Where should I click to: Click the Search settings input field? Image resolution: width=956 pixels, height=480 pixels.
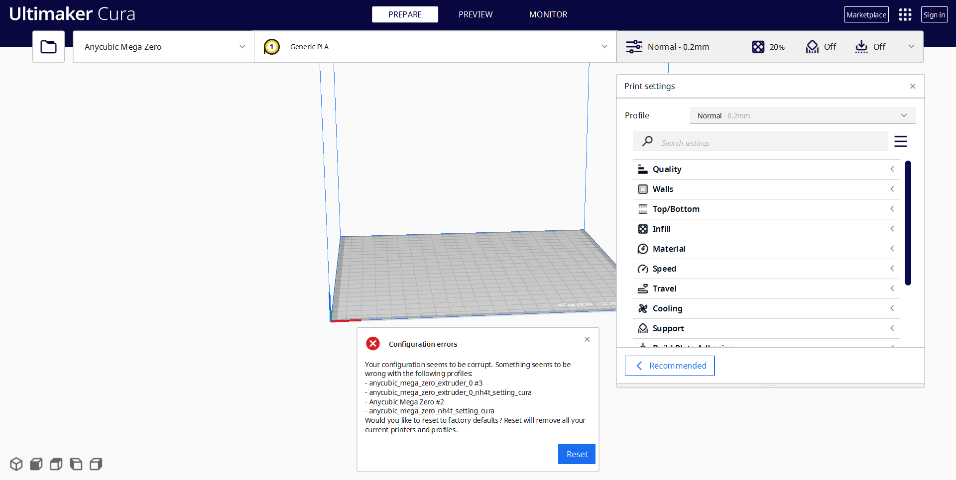click(760, 142)
